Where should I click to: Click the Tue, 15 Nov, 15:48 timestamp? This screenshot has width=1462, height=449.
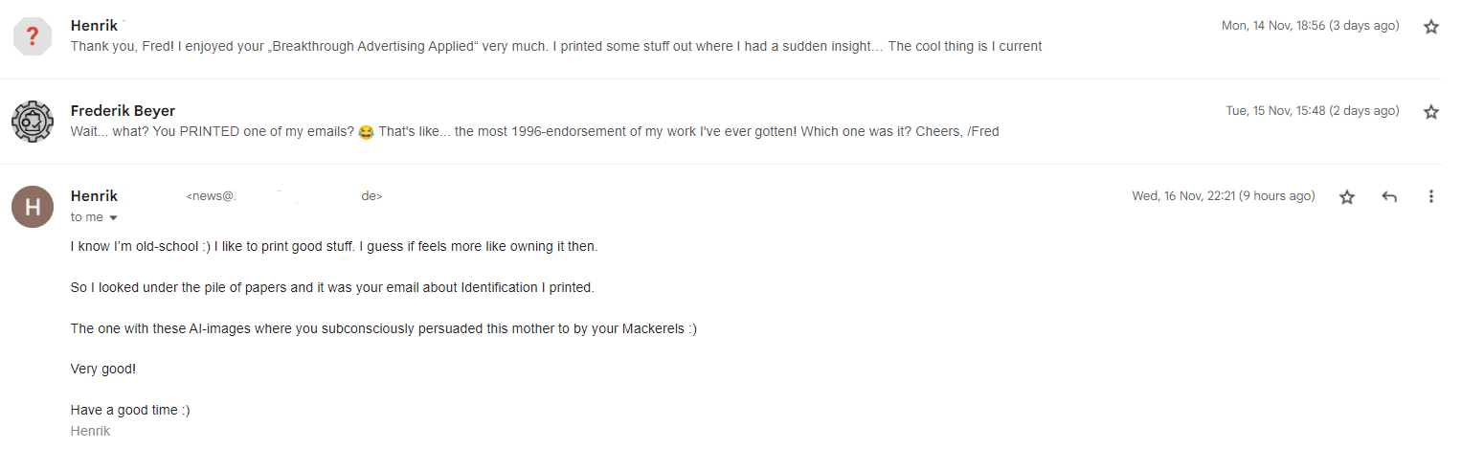pyautogui.click(x=1313, y=111)
